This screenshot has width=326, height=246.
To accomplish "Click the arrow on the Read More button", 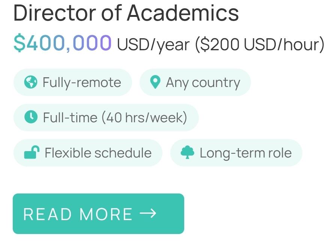I will (148, 213).
